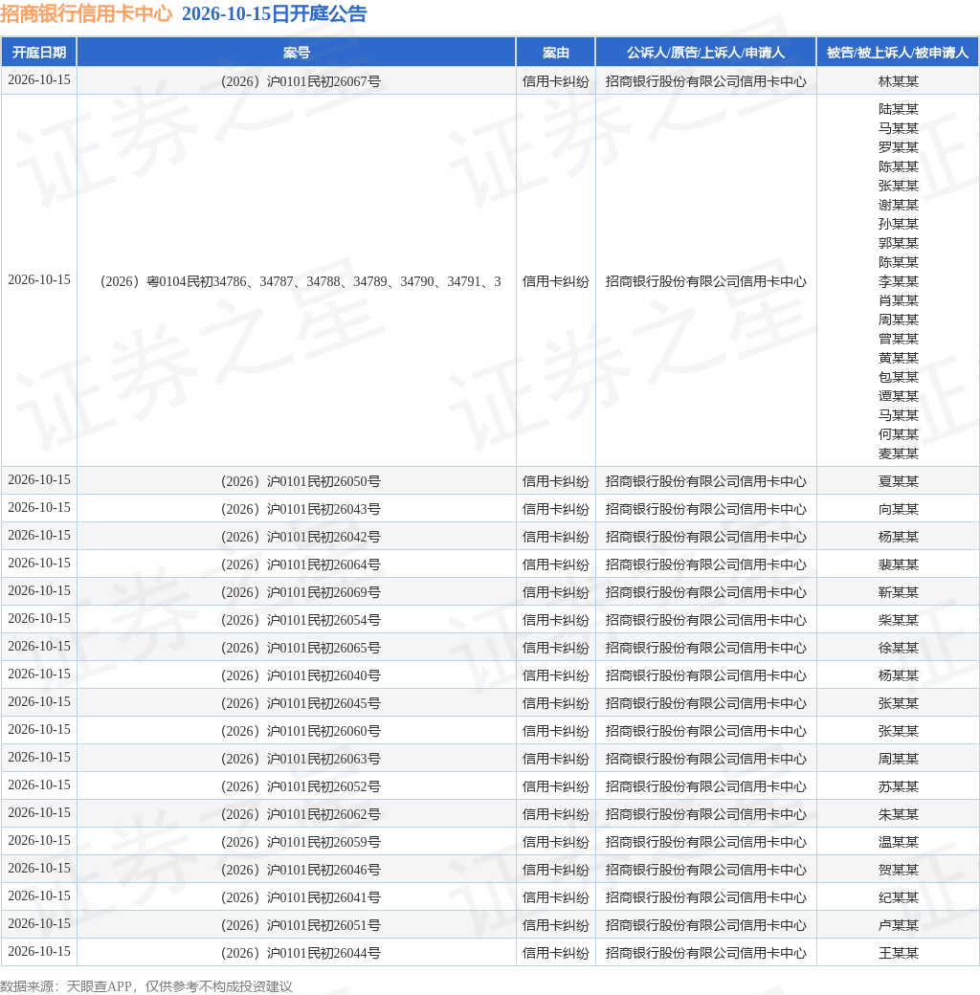Click defendant name "夏某某"
980x995 pixels.
898,481
